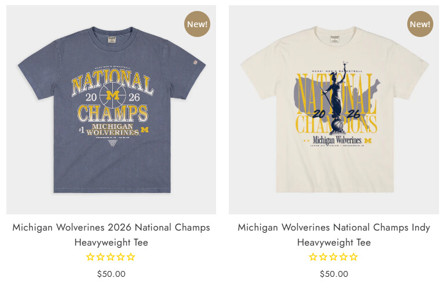
Task: Open the navy National Champs tee product image
Action: click(x=111, y=110)
